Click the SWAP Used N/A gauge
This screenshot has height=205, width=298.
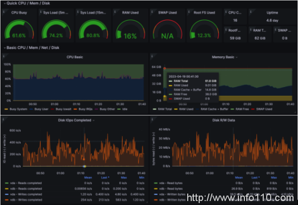(x=167, y=31)
